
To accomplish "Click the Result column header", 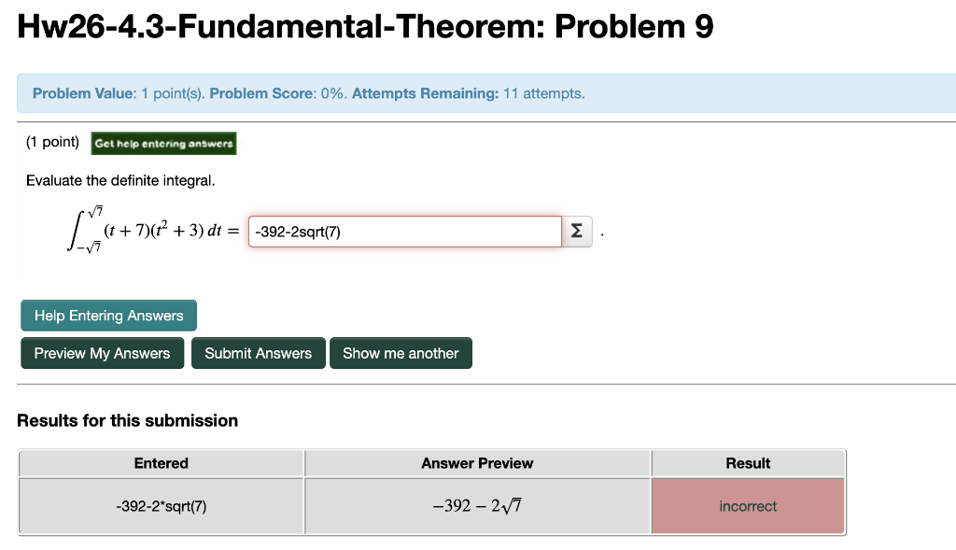I will tap(747, 463).
